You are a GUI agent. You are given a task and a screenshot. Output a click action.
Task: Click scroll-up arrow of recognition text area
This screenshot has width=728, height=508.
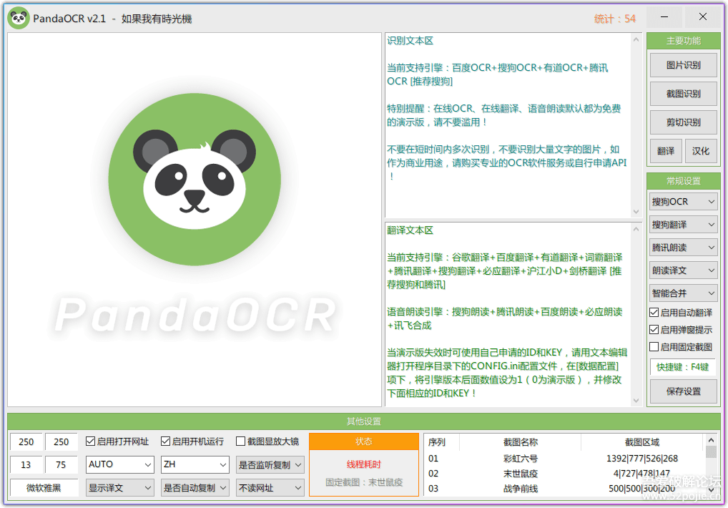(x=636, y=40)
